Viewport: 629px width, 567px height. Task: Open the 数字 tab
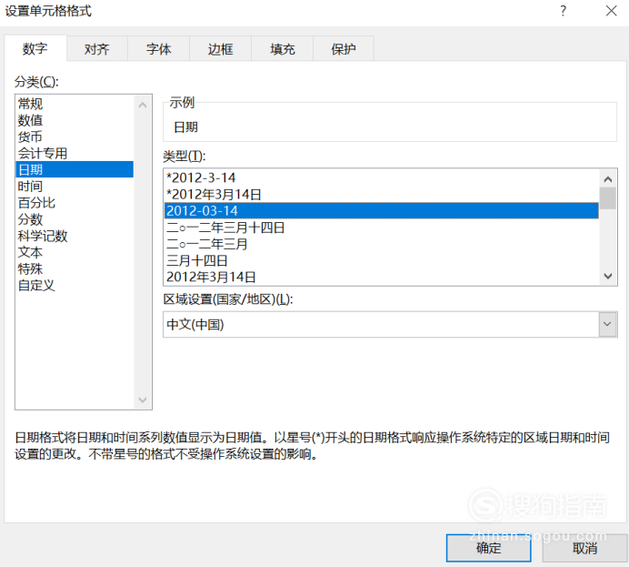pos(35,48)
